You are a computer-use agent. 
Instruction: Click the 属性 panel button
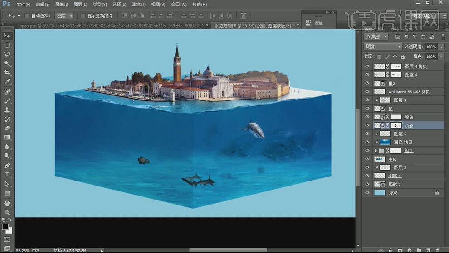pyautogui.click(x=318, y=23)
